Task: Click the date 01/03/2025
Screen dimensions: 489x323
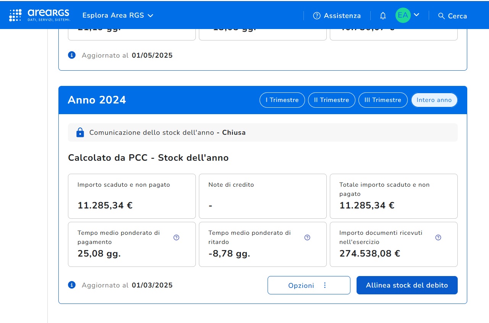Action: (x=152, y=285)
